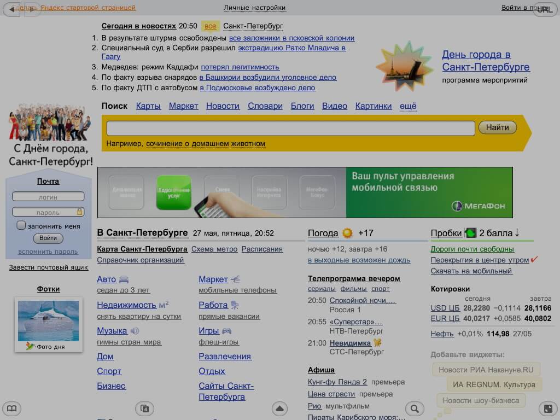Open Расписания link
Image resolution: width=560 pixels, height=420 pixels.
click(262, 249)
